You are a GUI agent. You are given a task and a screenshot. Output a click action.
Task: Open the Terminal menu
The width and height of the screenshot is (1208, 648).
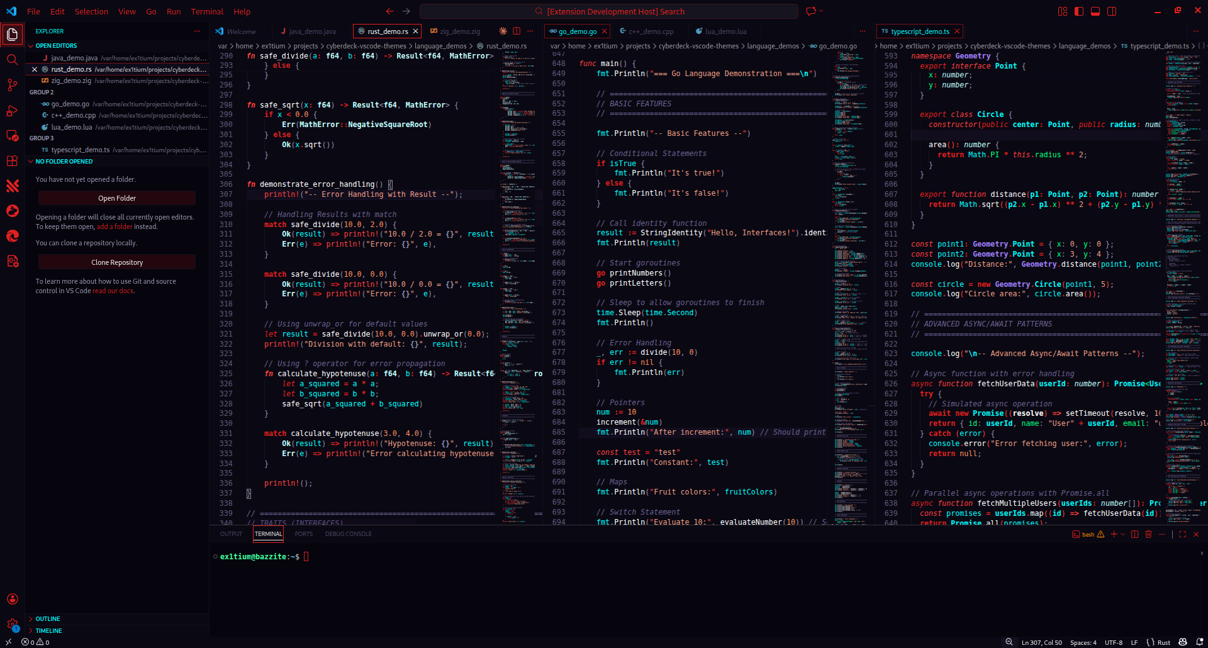(206, 11)
